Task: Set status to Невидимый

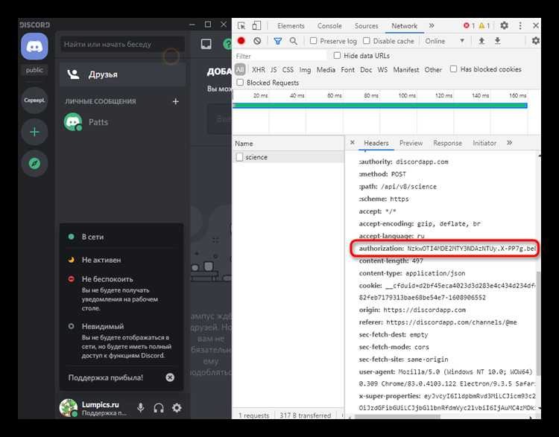Action: [x=121, y=340]
